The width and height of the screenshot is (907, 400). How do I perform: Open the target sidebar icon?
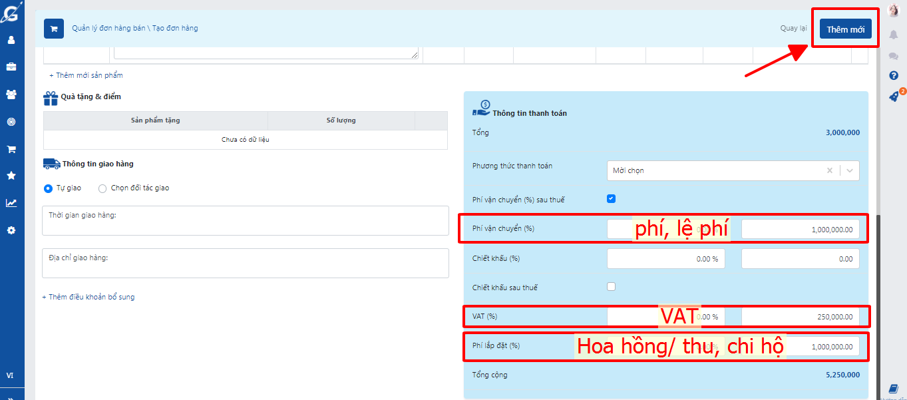[x=11, y=122]
